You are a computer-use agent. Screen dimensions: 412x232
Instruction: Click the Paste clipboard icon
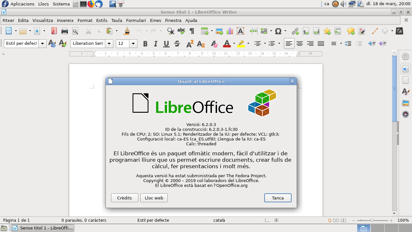[109, 31]
